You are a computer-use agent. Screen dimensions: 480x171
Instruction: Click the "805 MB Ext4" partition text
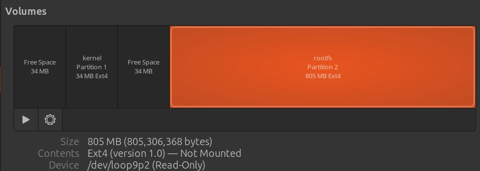coord(323,76)
